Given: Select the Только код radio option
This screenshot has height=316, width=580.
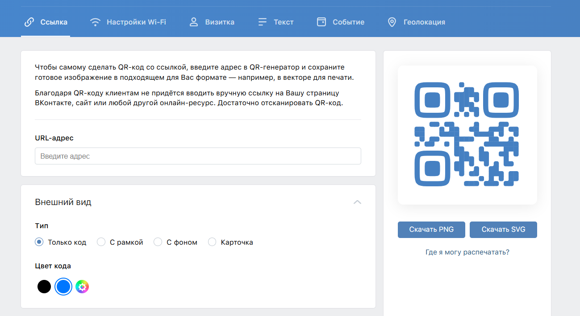Looking at the screenshot, I should (39, 242).
